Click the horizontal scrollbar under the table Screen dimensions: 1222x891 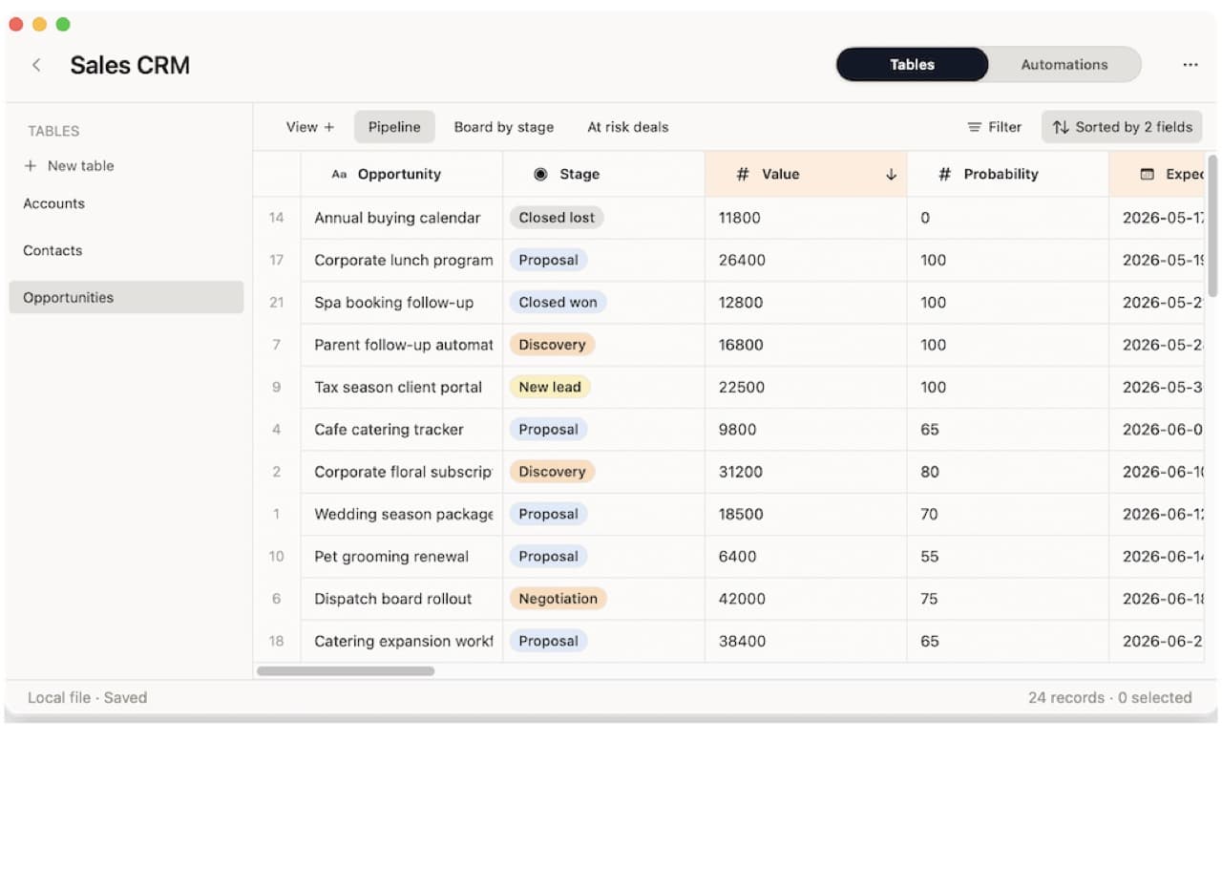tap(346, 670)
